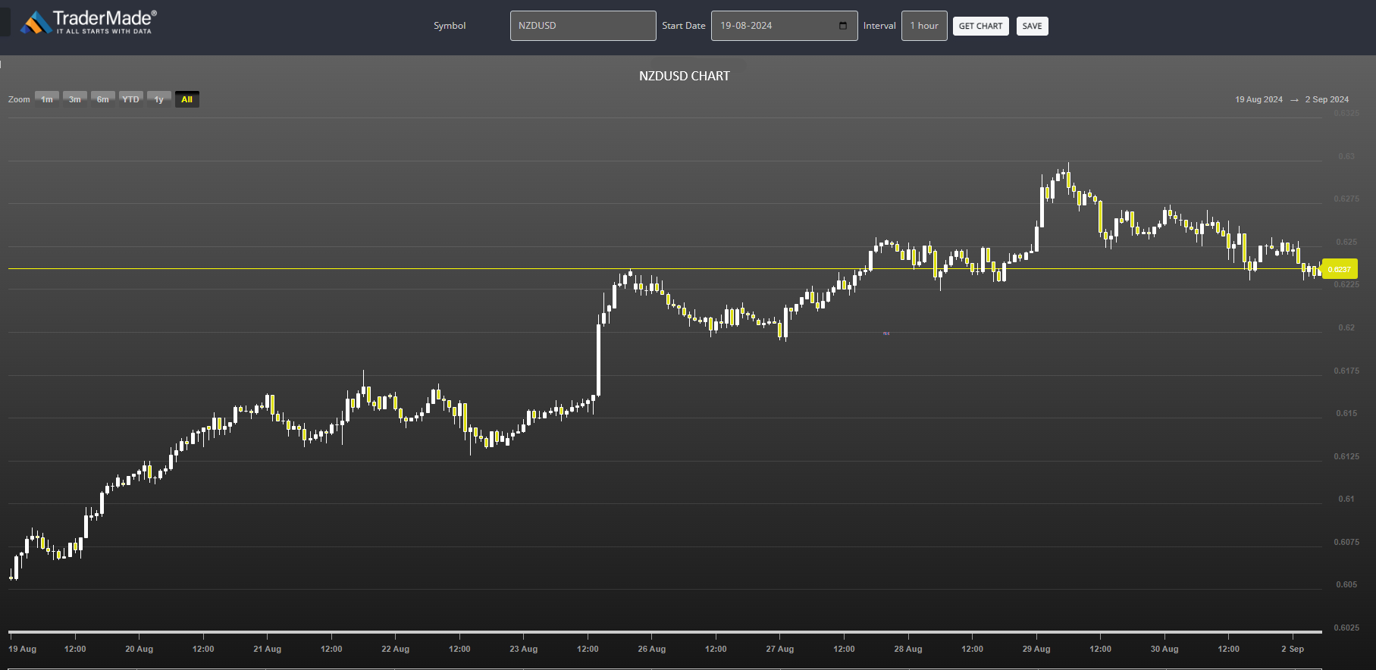The width and height of the screenshot is (1376, 670).
Task: Click the 19 Aug 2024 range start date
Action: (x=1259, y=99)
